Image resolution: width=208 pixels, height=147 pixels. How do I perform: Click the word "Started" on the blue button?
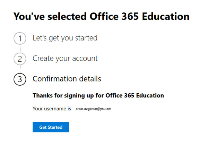point(55,127)
